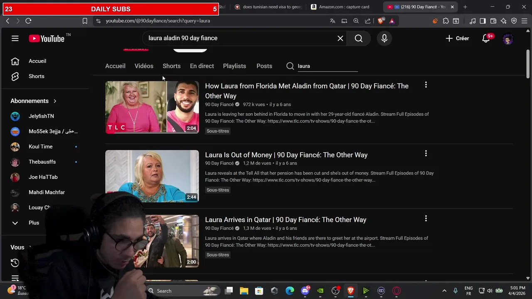Image resolution: width=532 pixels, height=299 pixels.
Task: Reload the page with refresh icon
Action: click(28, 21)
